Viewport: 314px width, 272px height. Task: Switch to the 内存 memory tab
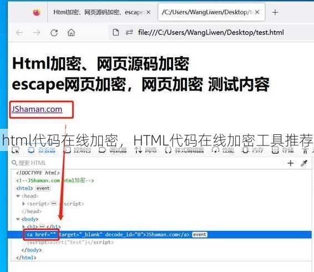[x=252, y=150]
